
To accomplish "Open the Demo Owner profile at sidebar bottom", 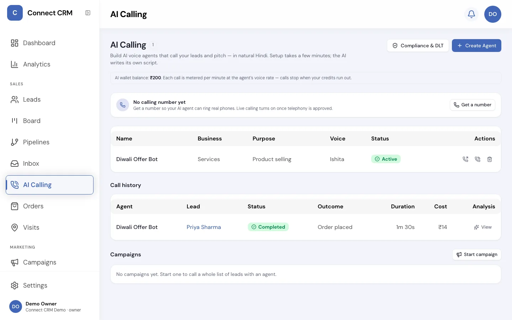I will 50,306.
